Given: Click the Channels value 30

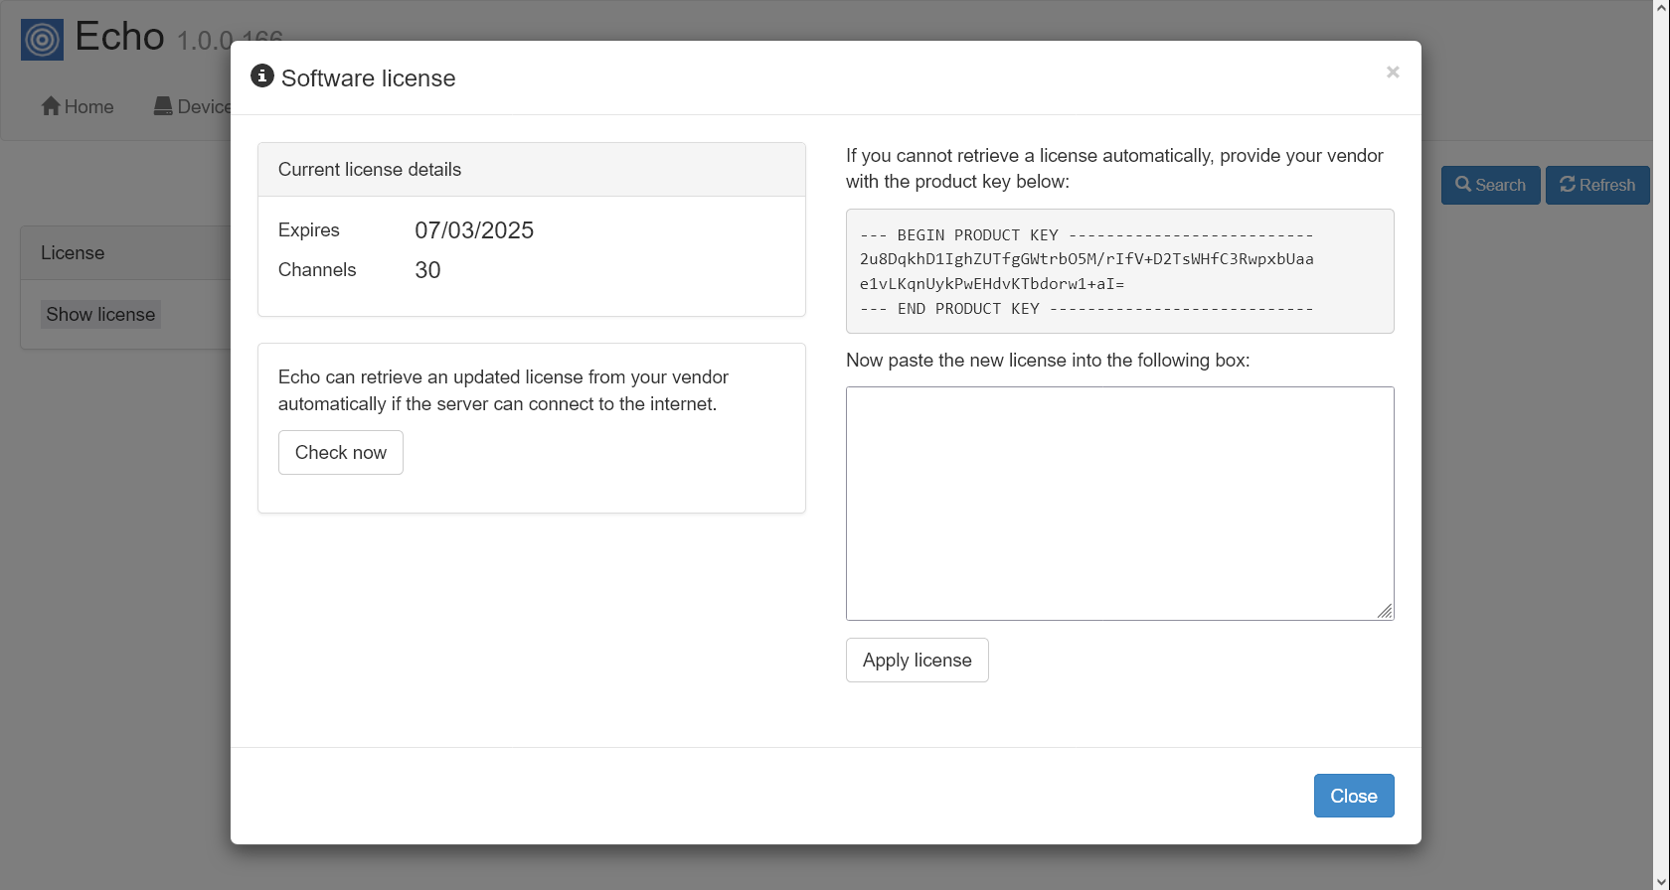Looking at the screenshot, I should (x=427, y=270).
